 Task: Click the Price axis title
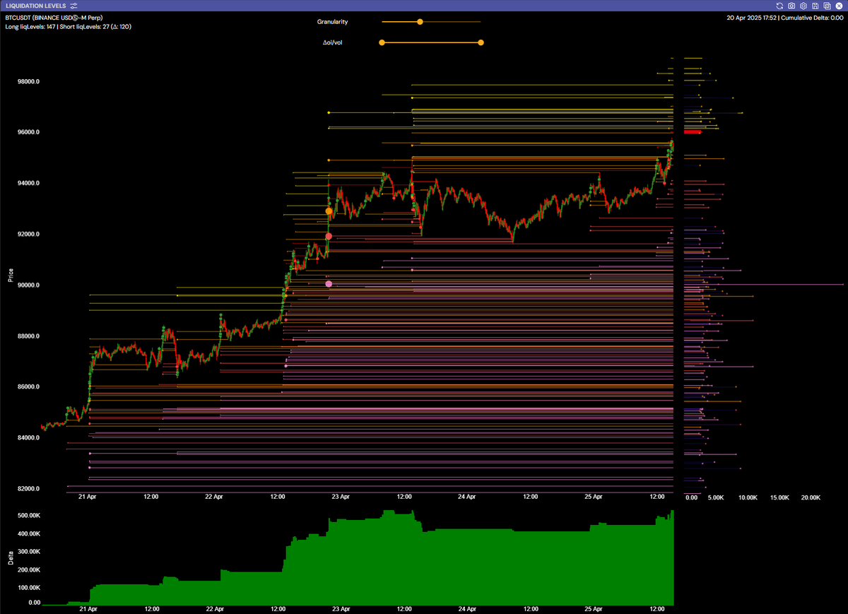tap(11, 275)
